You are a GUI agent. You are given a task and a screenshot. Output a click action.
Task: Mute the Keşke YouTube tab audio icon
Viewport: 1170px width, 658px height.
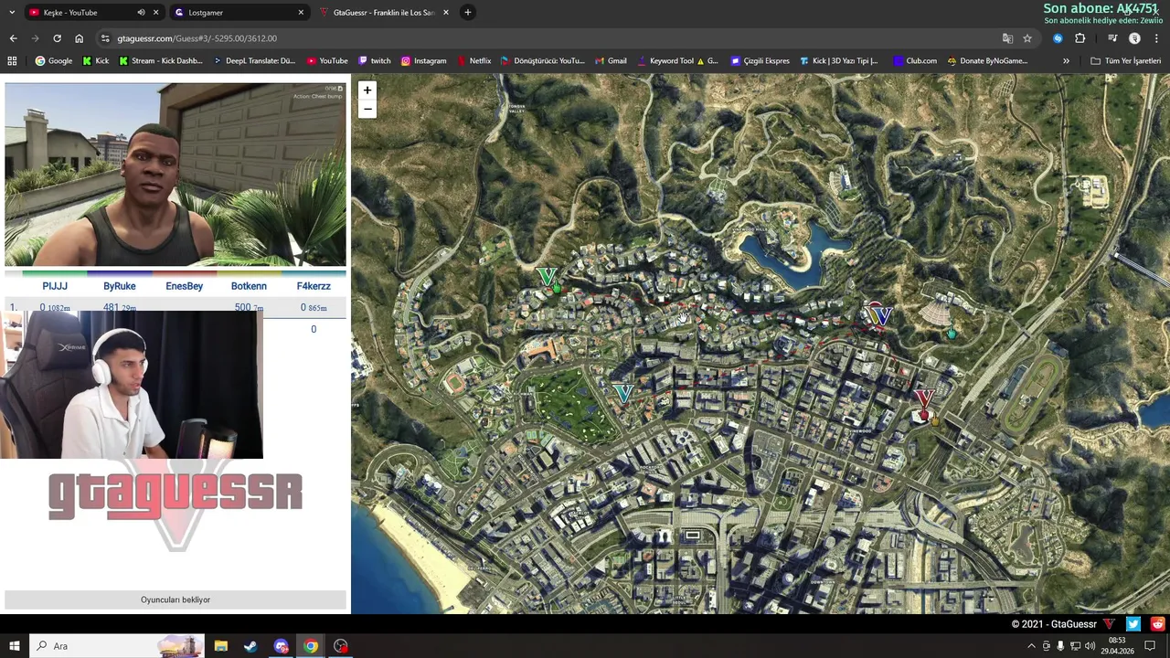click(x=141, y=13)
